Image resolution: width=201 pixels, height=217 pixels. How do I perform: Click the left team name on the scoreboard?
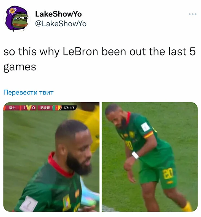tap(12, 108)
